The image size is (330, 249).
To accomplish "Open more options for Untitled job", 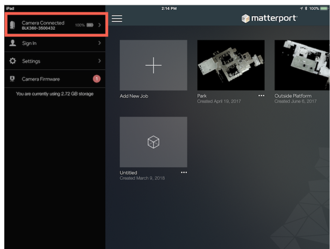I will 184,172.
